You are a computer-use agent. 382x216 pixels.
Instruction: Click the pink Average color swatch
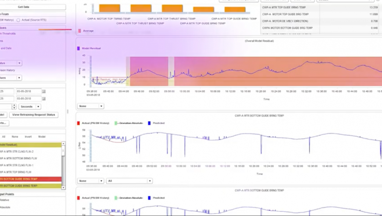(x=79, y=30)
